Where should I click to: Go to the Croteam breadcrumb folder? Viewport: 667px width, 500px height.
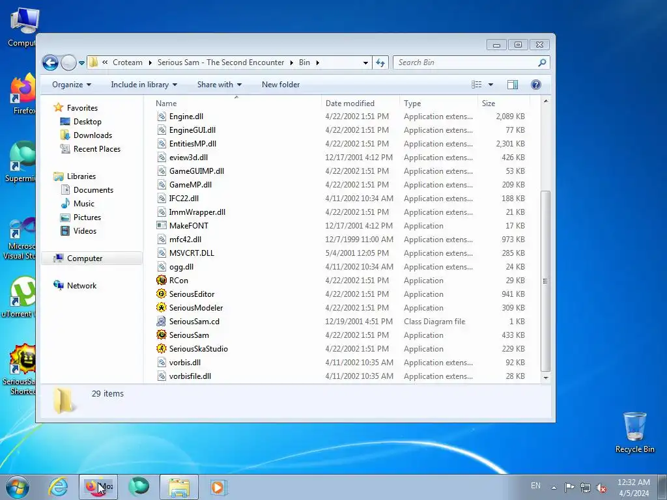click(128, 62)
